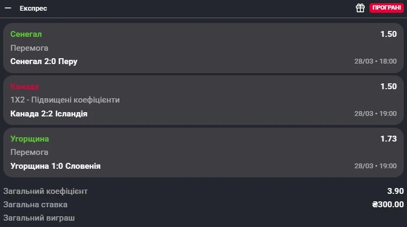Click the ПРОГРАНІ status badge
This screenshot has height=227, width=407.
pos(386,8)
